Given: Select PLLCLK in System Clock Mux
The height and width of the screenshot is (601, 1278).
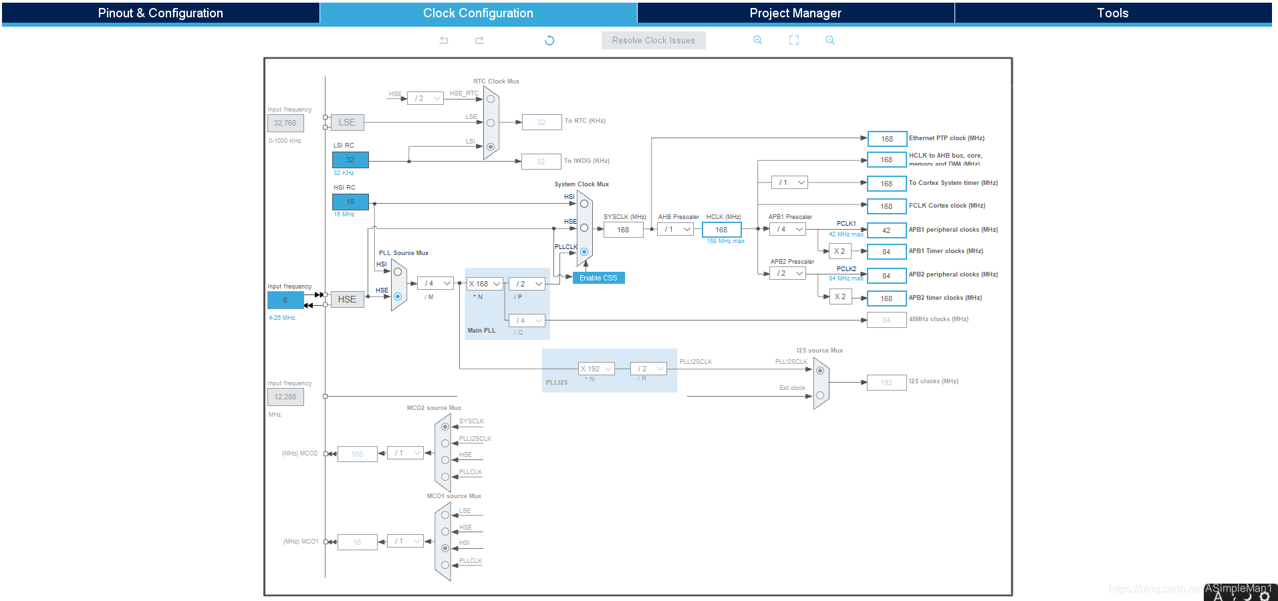Looking at the screenshot, I should [584, 252].
